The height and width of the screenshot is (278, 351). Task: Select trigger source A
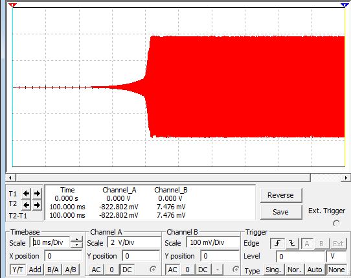[307, 244]
